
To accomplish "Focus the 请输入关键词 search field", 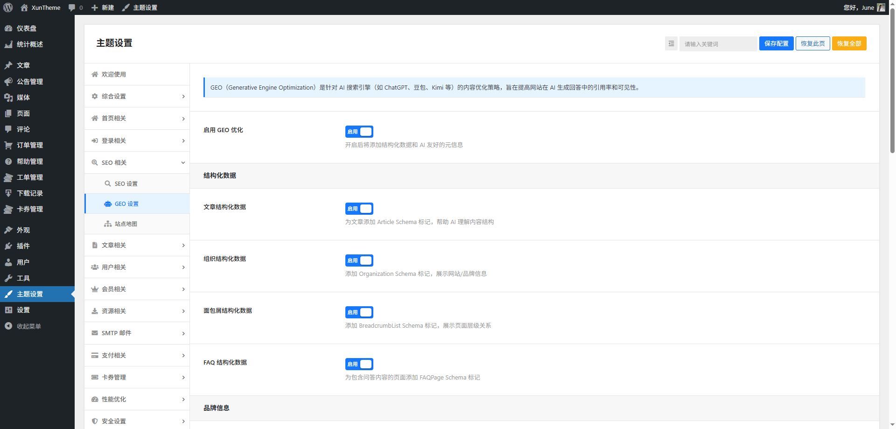I will click(x=718, y=44).
